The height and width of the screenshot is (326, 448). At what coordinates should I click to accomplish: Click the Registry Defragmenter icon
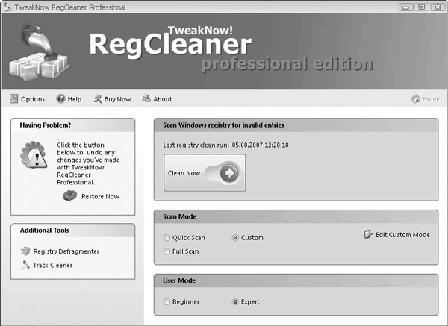(25, 251)
